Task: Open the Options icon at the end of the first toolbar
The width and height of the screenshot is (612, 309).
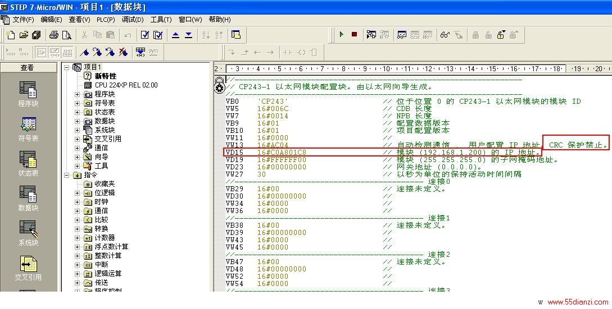Action: (235, 35)
